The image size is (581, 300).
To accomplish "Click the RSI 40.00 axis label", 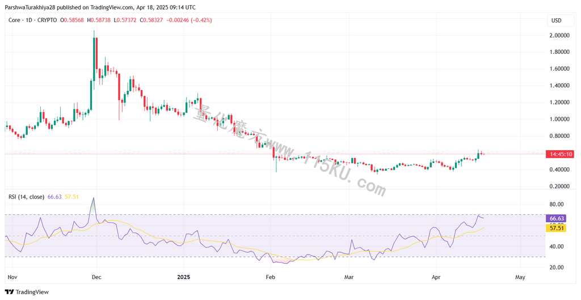I will pos(557,246).
